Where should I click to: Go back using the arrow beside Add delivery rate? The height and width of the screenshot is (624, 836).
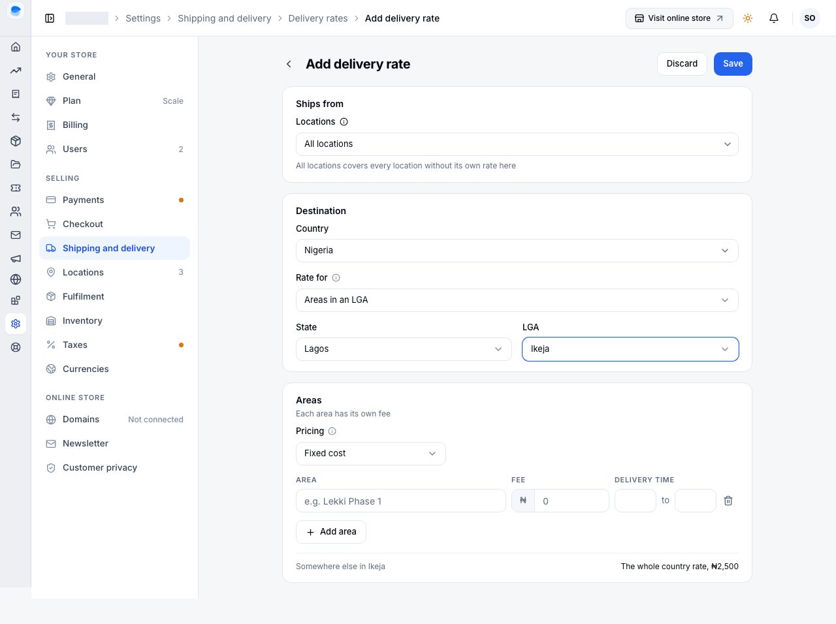289,64
